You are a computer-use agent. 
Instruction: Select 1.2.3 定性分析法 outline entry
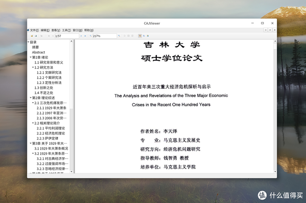[x=49, y=83]
